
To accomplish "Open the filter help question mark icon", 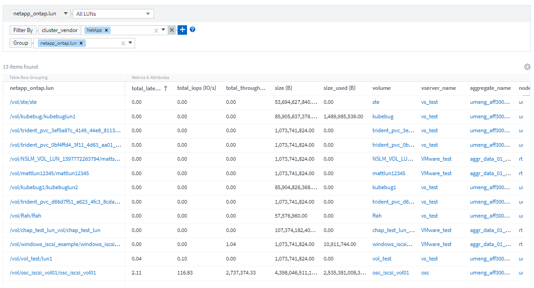I will 192,30.
